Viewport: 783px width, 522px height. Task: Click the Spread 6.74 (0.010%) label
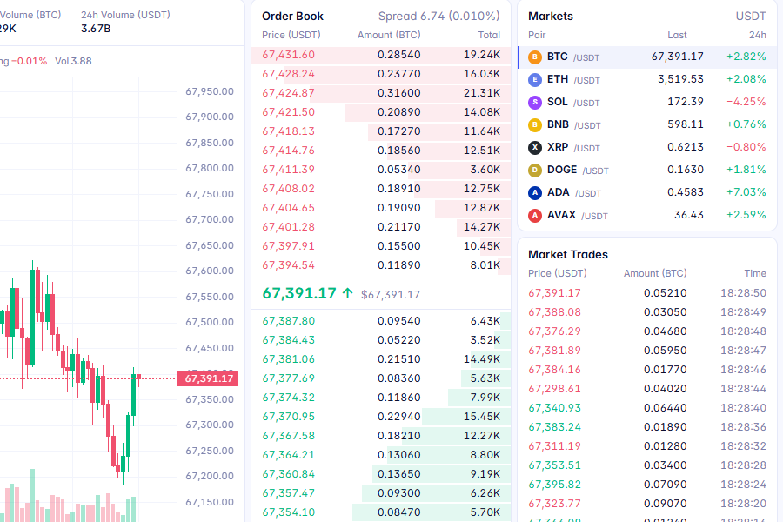(439, 16)
